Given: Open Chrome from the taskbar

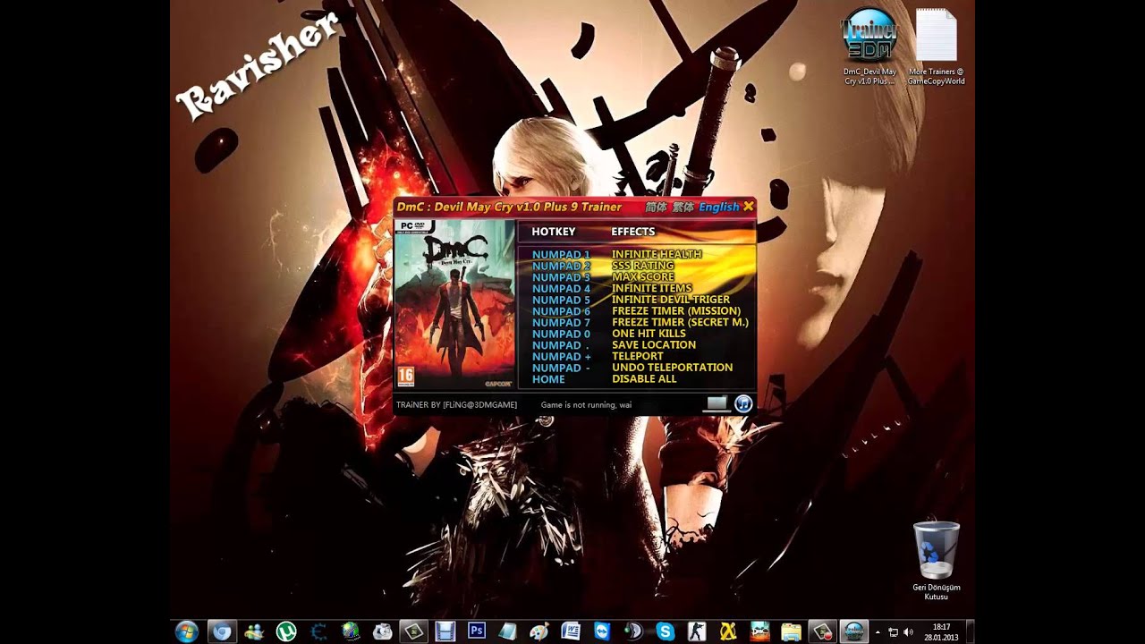Looking at the screenshot, I should point(221,631).
